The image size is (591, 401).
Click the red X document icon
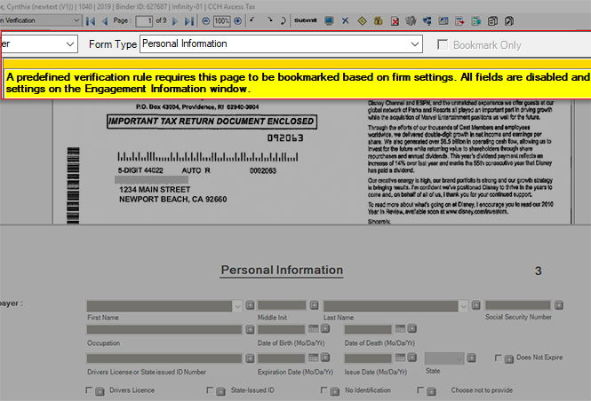click(x=395, y=21)
